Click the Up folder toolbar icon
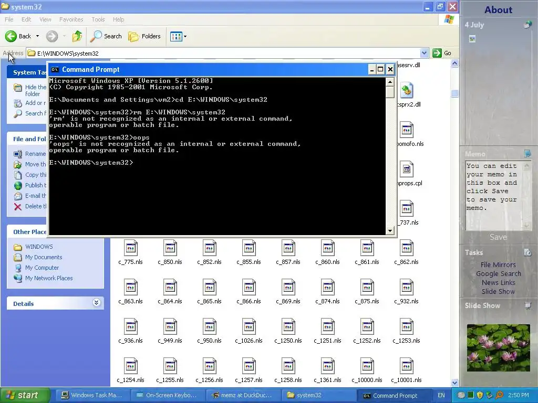The height and width of the screenshot is (403, 538). 77,36
